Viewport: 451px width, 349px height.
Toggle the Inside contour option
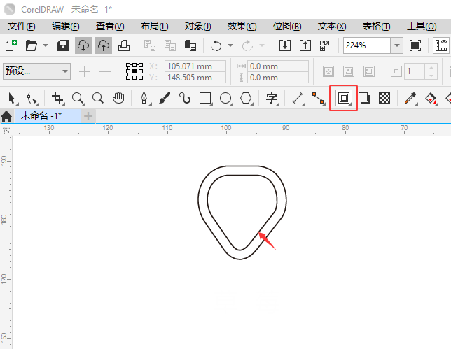click(x=349, y=71)
